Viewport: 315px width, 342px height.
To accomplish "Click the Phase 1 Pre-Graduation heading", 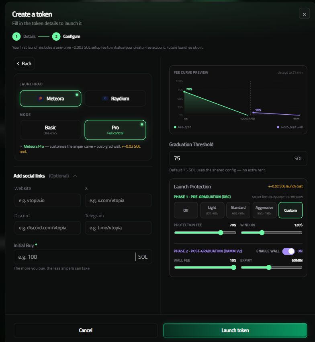I will point(202,197).
